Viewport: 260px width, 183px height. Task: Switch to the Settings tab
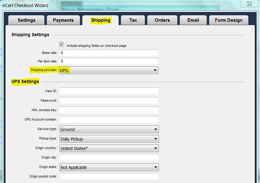click(x=26, y=20)
